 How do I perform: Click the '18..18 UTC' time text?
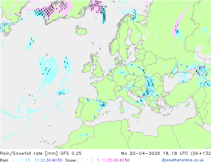click(x=176, y=153)
